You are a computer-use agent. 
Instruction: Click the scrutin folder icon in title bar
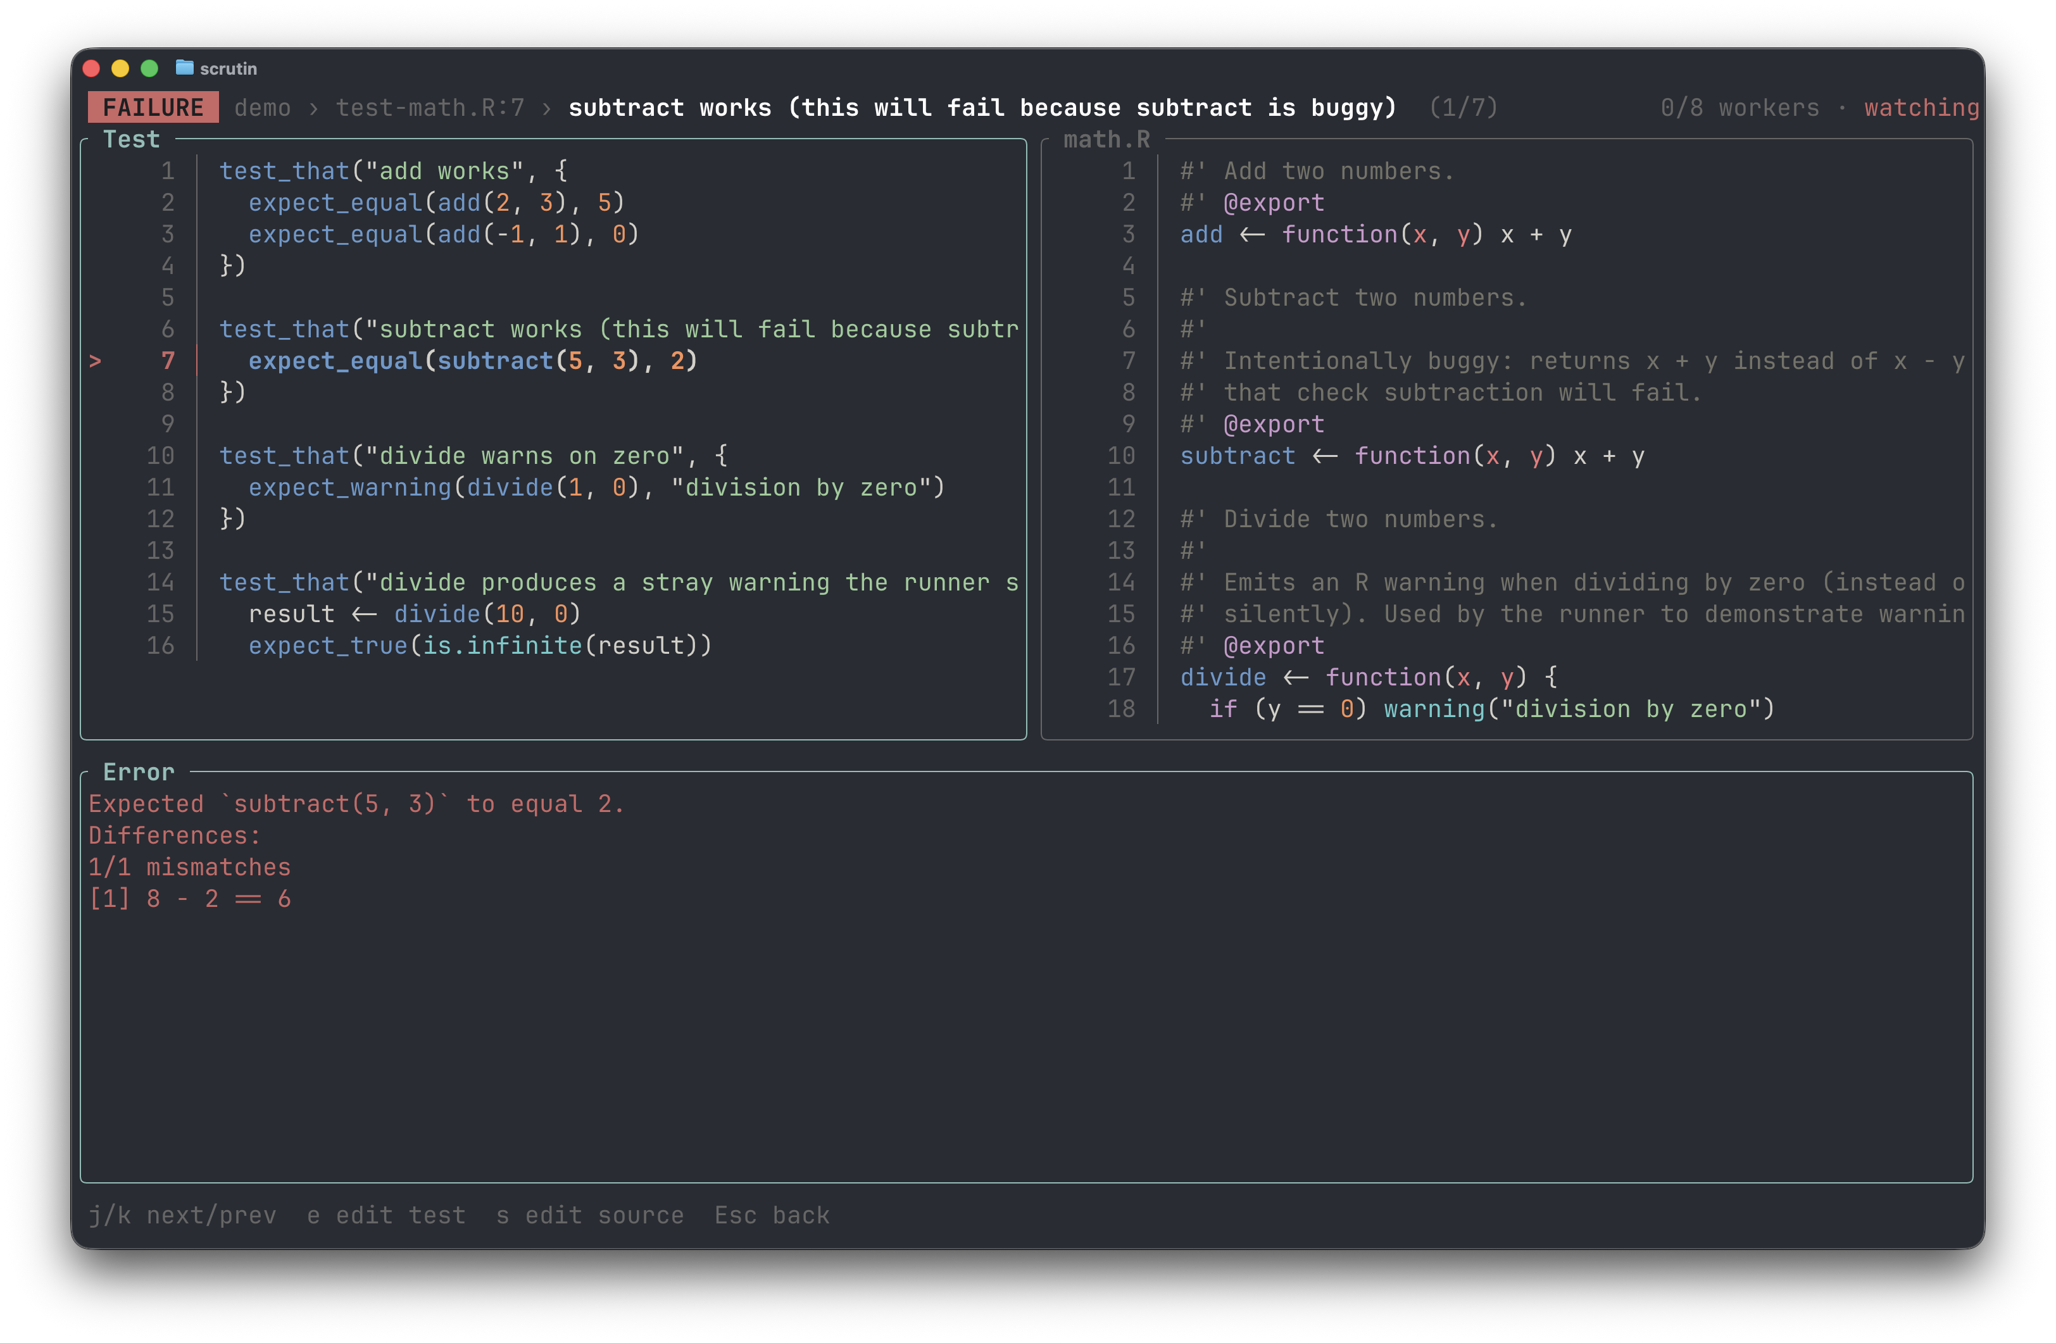(x=184, y=67)
